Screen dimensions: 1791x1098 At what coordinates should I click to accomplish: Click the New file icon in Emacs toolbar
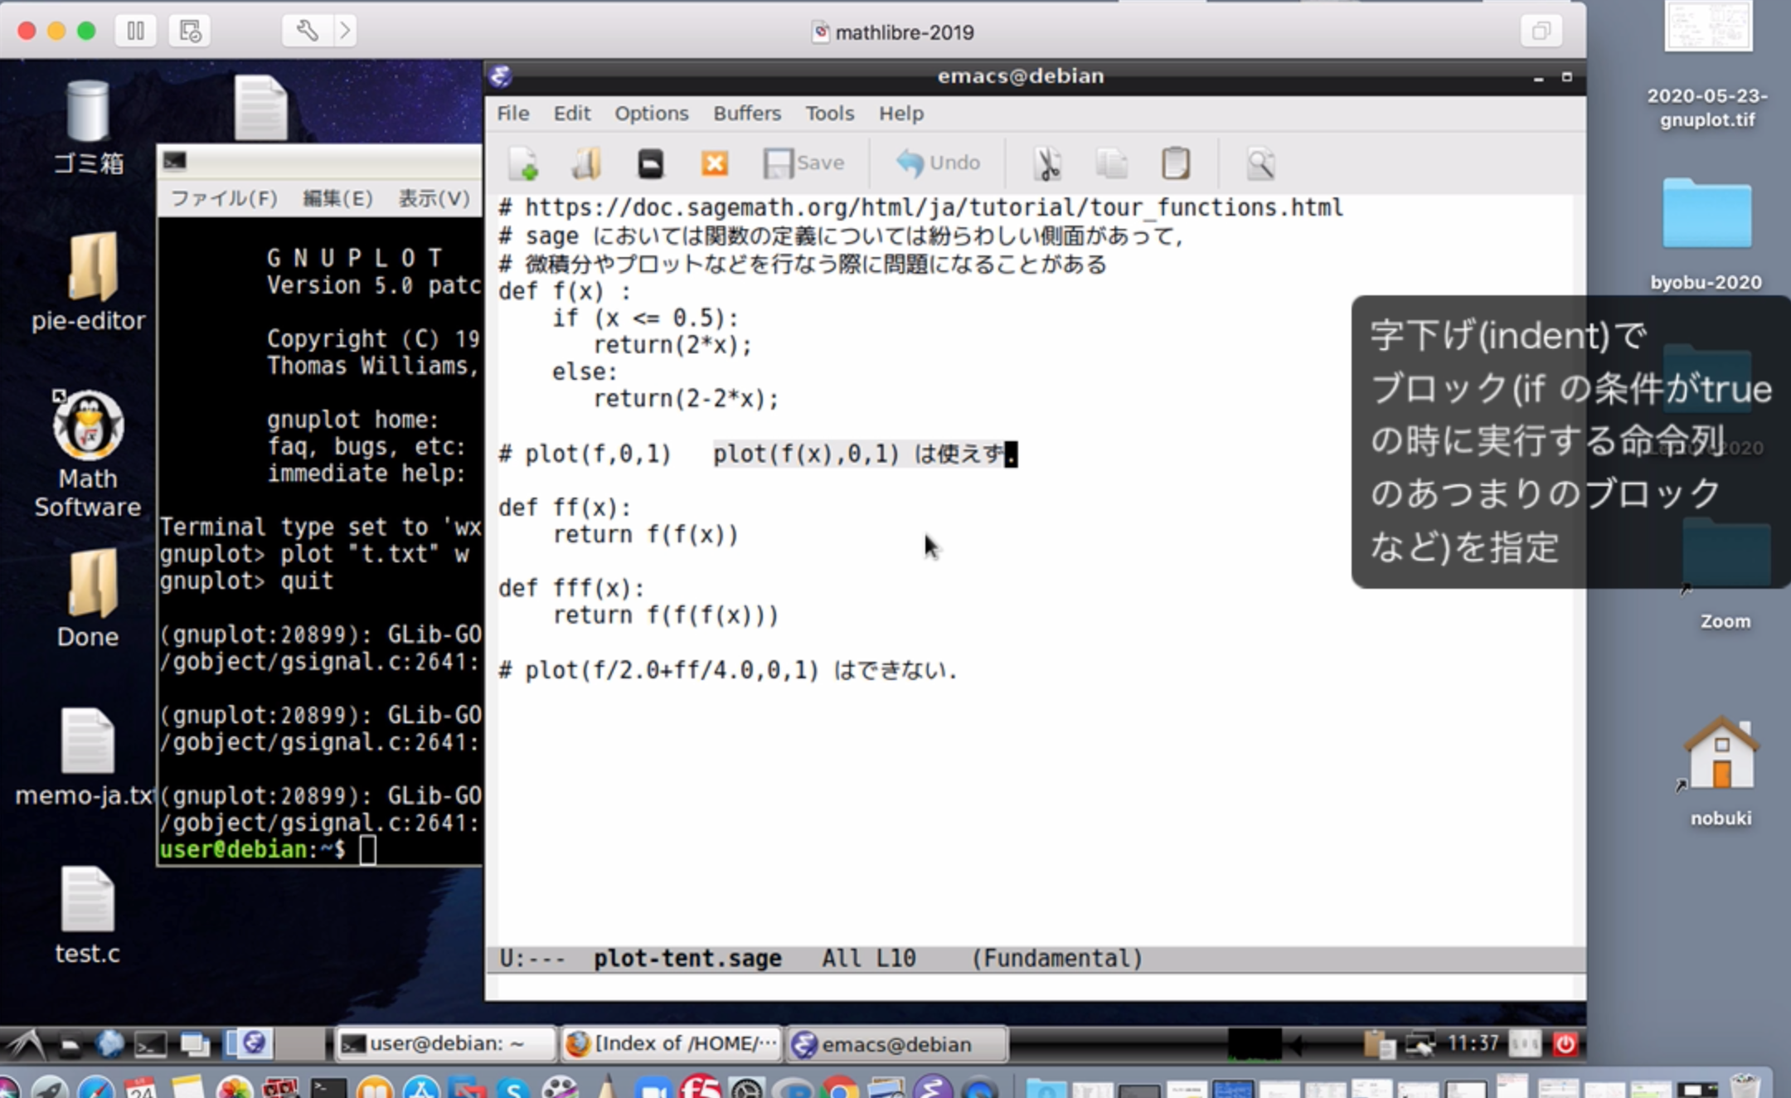coord(523,164)
